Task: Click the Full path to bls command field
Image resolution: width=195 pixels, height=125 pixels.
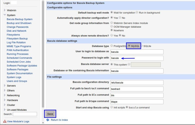Action: coord(137,95)
